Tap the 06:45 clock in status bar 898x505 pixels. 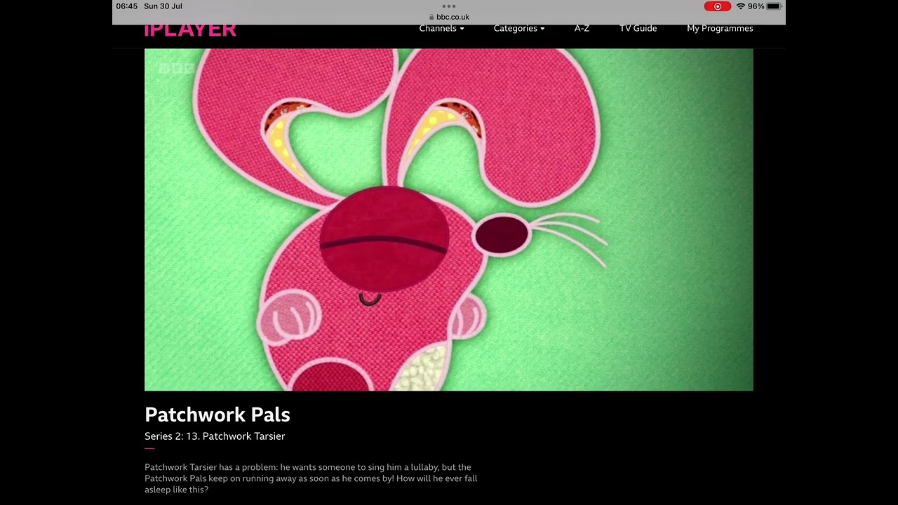(127, 6)
